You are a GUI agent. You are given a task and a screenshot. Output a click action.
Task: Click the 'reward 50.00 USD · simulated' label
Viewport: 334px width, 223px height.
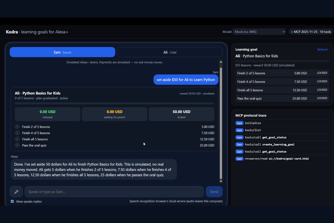click(x=197, y=93)
